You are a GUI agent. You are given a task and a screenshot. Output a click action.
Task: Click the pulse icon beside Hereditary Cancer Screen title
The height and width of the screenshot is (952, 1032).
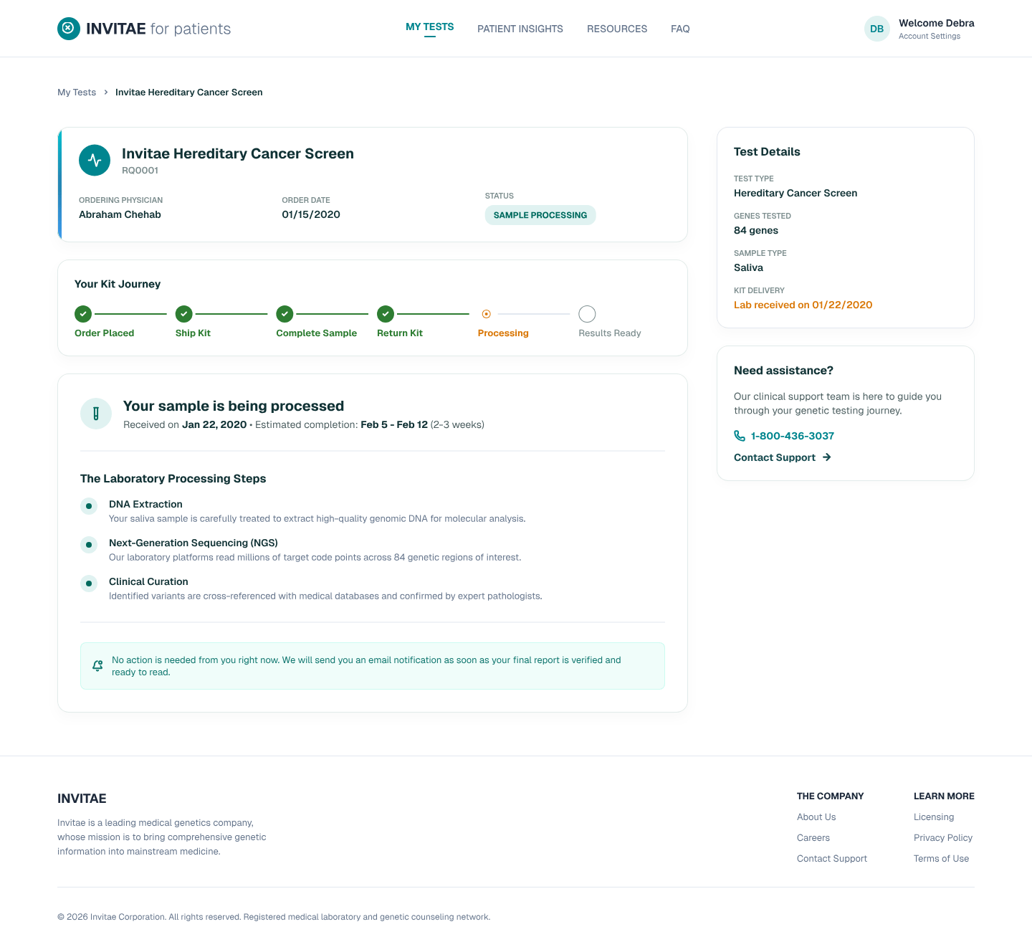95,161
